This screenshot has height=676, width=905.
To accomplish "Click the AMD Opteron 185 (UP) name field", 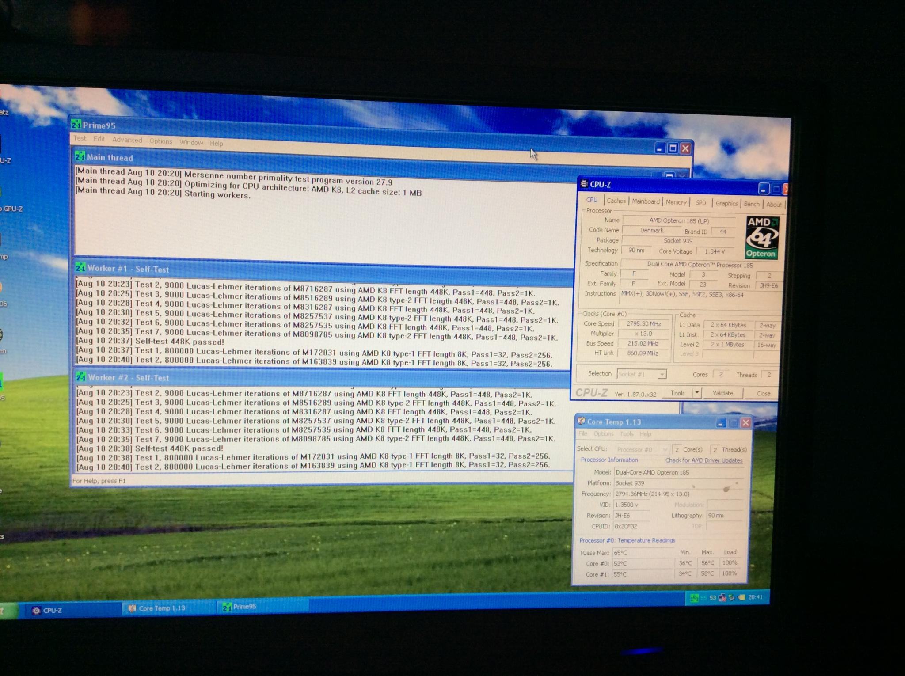I will pos(679,220).
